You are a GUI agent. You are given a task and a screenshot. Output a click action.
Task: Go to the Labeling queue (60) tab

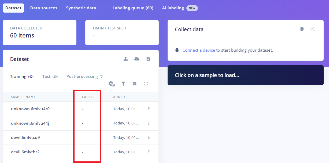tap(133, 8)
